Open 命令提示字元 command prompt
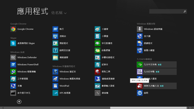This screenshot has width=194, height=109. [x=20, y=93]
